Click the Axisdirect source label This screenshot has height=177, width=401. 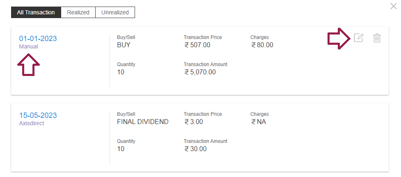click(32, 123)
